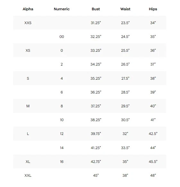Select waist measurement 28.5"
This screenshot has height=187, width=180.
point(125,92)
